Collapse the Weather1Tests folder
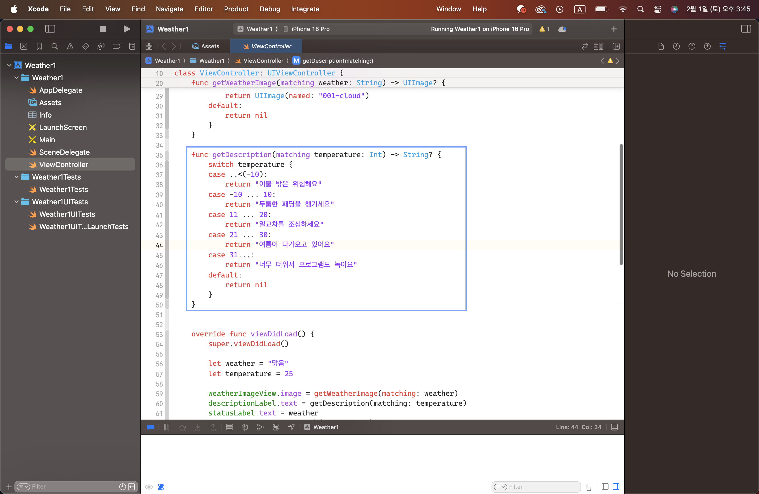Viewport: 759px width, 494px height. tap(17, 177)
